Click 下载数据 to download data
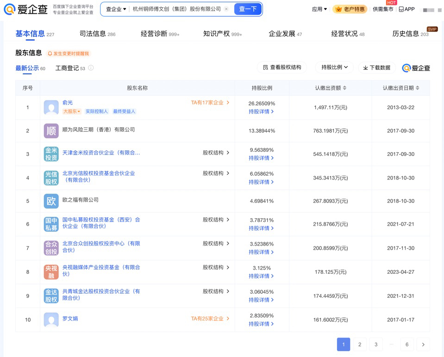Image resolution: width=444 pixels, height=357 pixels. pos(376,68)
